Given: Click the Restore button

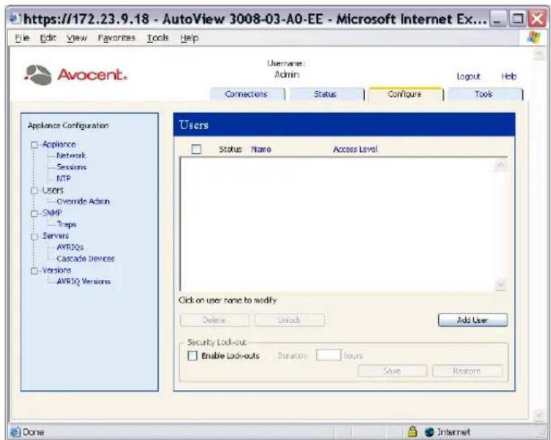Looking at the screenshot, I should (468, 371).
